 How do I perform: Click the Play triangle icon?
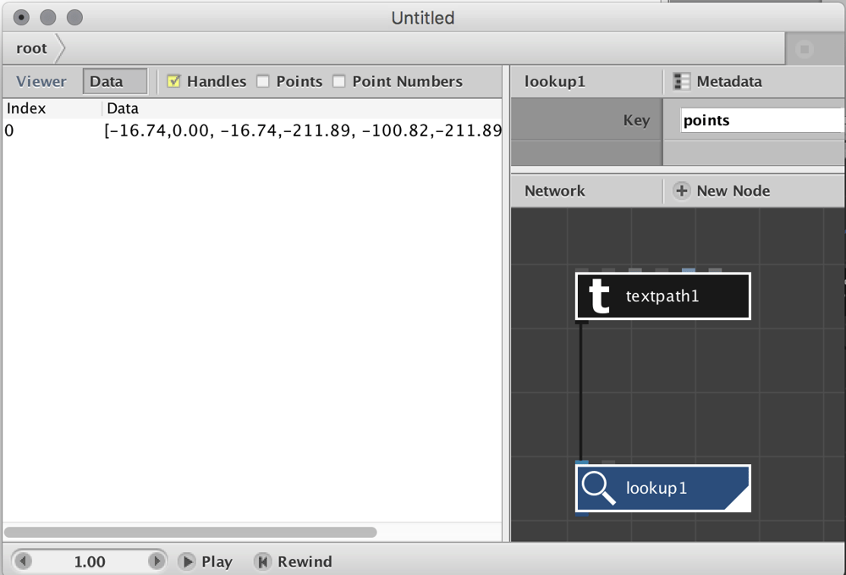point(187,561)
